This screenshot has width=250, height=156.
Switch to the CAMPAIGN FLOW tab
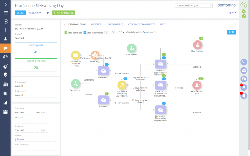point(77,24)
